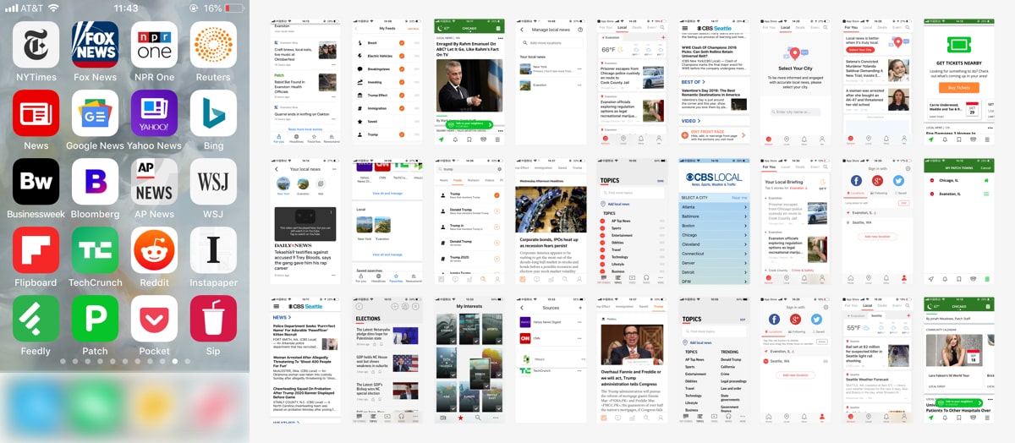Open the more-options dots for the New York location
1015x443 pixels.
click(579, 70)
